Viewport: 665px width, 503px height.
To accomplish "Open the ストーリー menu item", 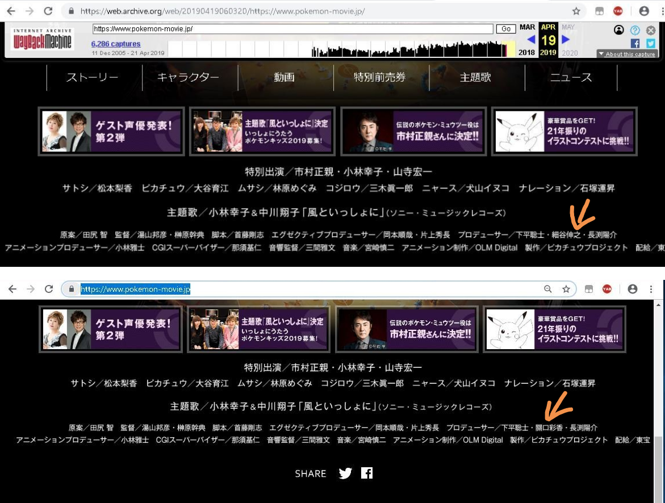I will pos(92,77).
